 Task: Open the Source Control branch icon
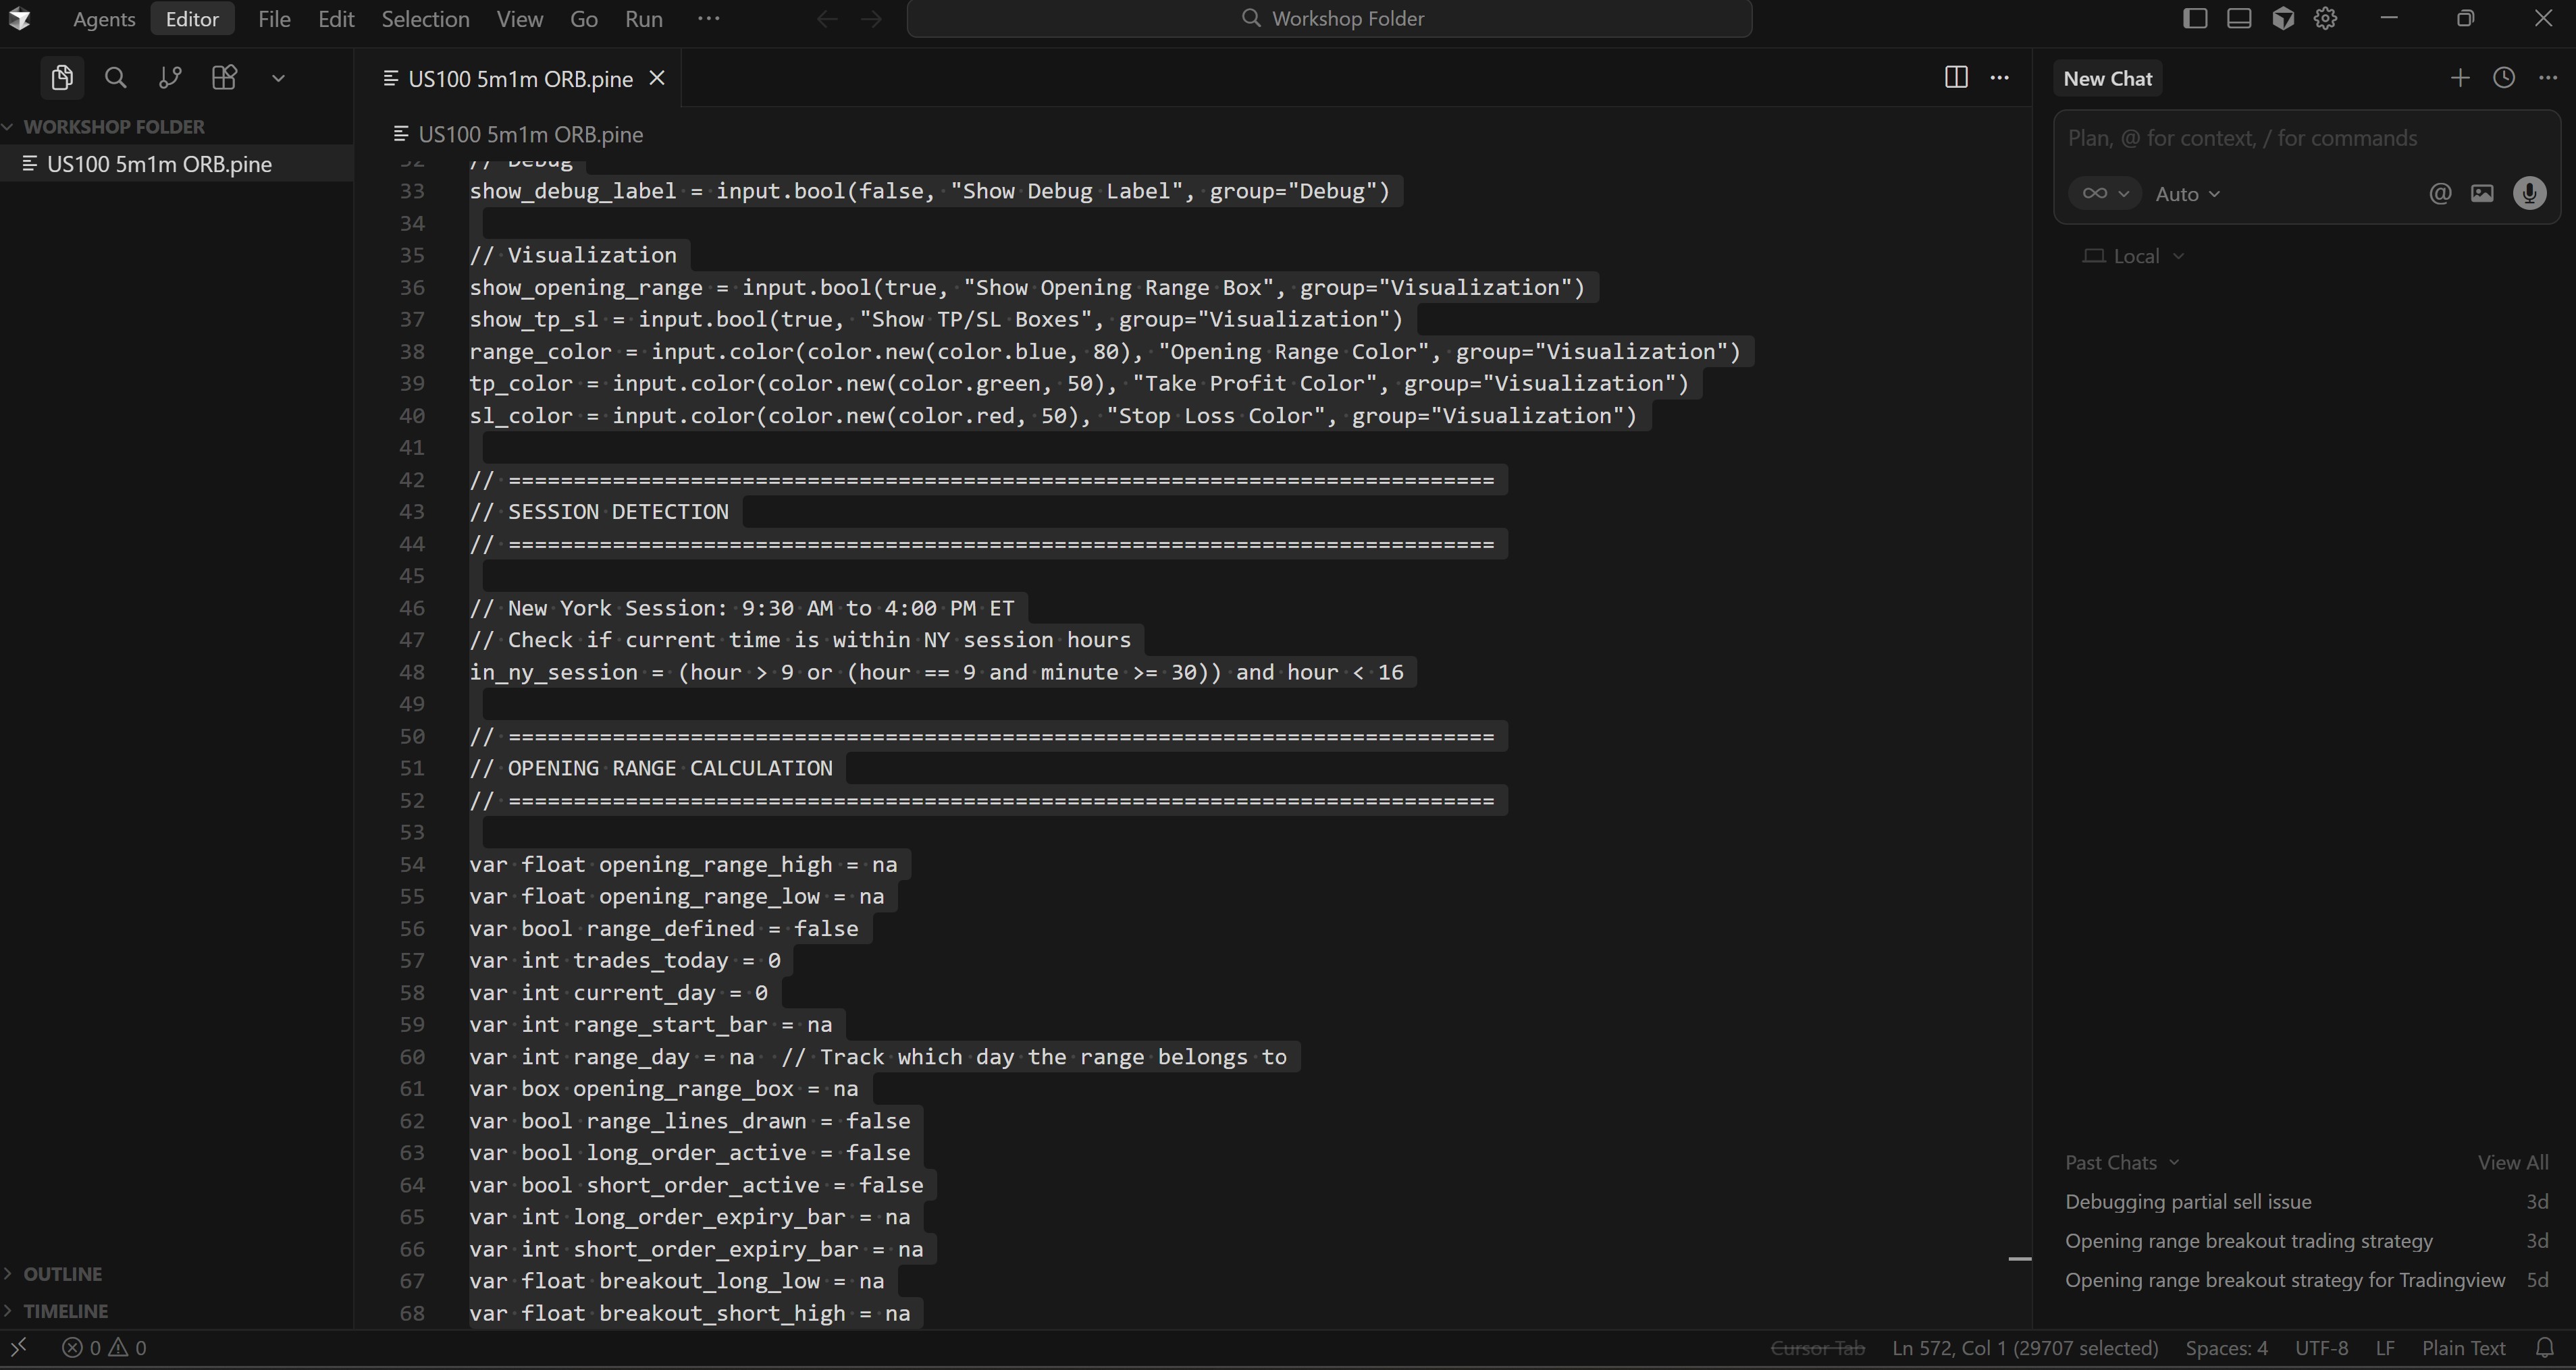pyautogui.click(x=170, y=78)
